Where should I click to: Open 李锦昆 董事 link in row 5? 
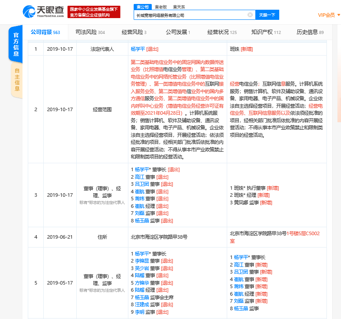pos(142,261)
